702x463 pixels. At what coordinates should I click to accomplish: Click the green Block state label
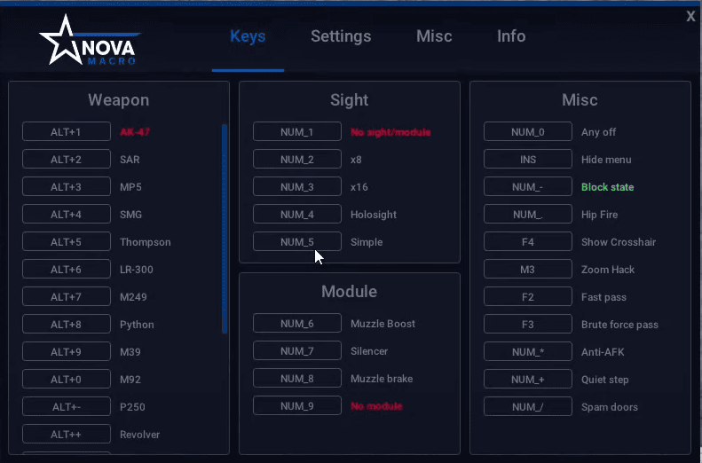607,187
